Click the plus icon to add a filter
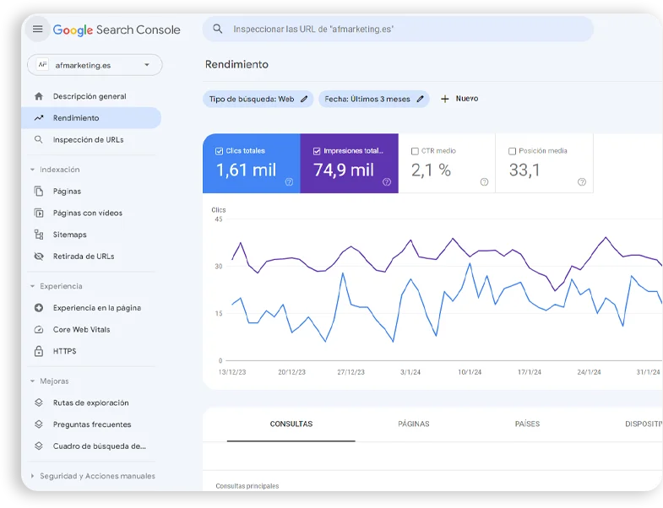This screenshot has width=663, height=508. pos(444,99)
